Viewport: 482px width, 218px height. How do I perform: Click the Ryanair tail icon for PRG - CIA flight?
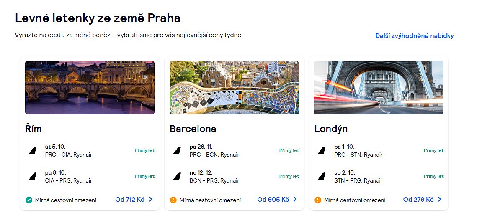(32, 151)
